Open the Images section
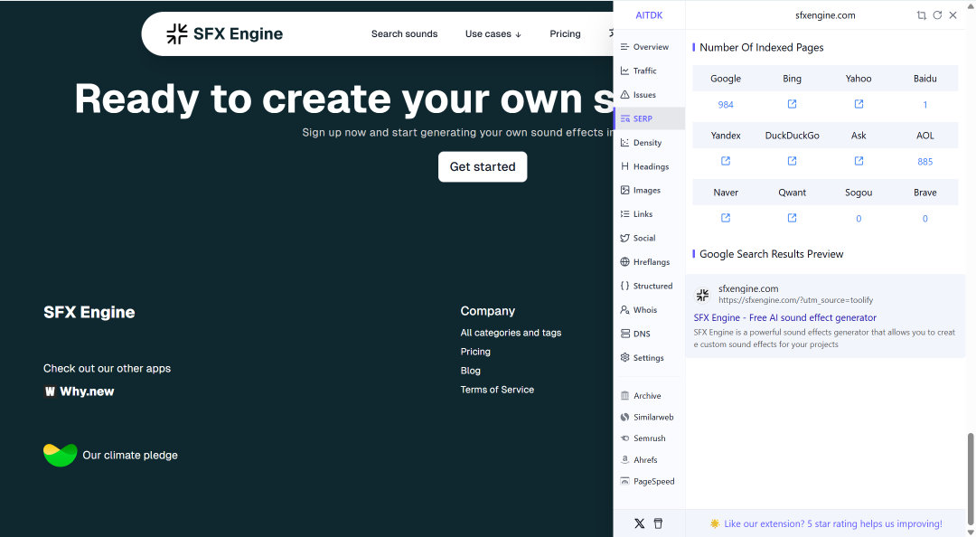Viewport: 976px width, 537px height. point(649,190)
